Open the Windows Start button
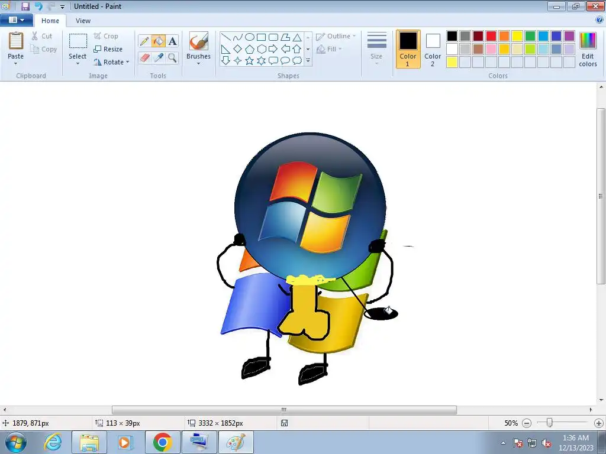Screen dimensions: 606x454 pyautogui.click(x=16, y=442)
